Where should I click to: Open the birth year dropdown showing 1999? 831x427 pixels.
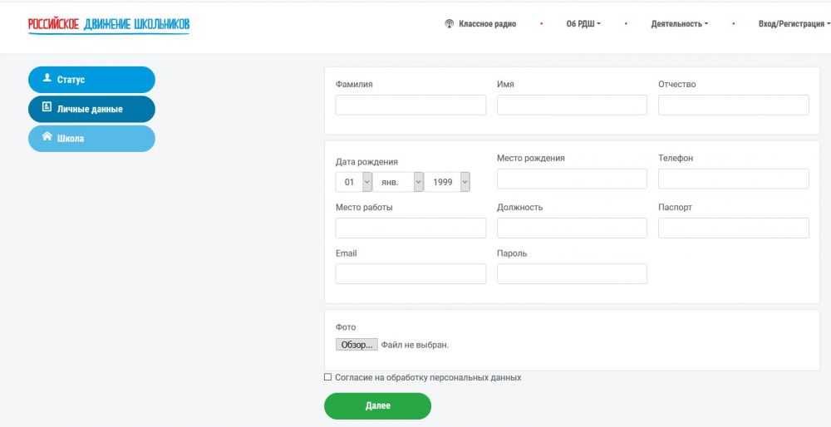(447, 182)
